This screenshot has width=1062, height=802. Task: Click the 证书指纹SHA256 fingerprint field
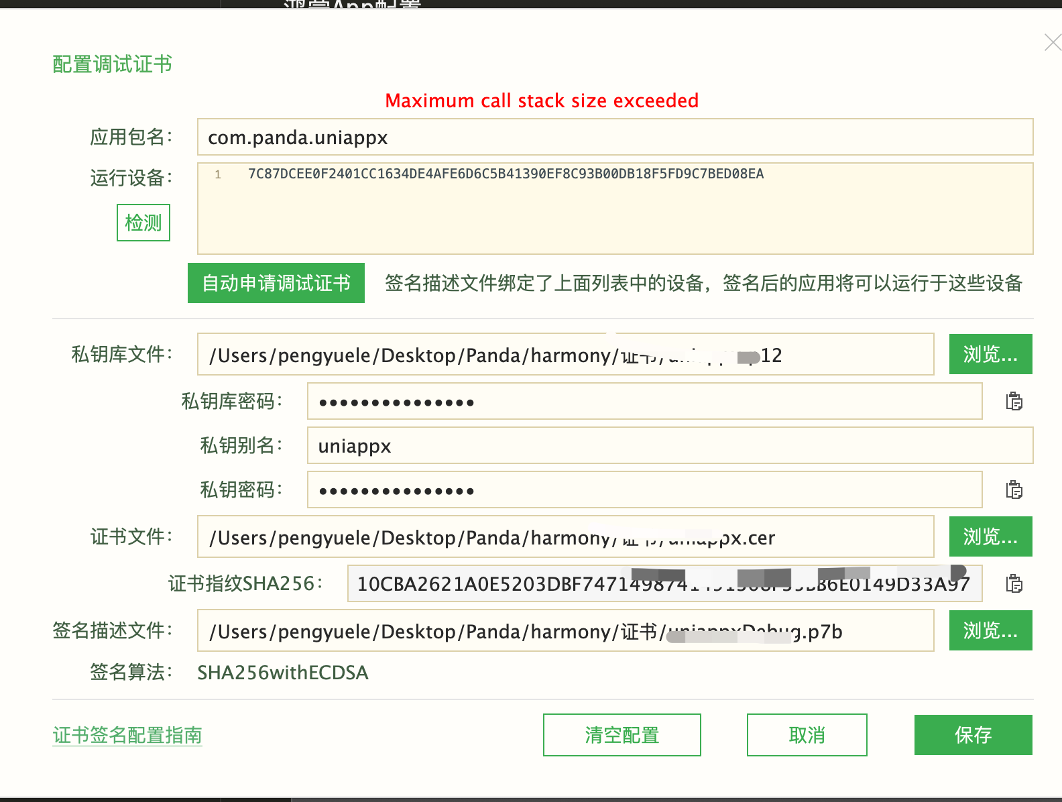point(664,584)
